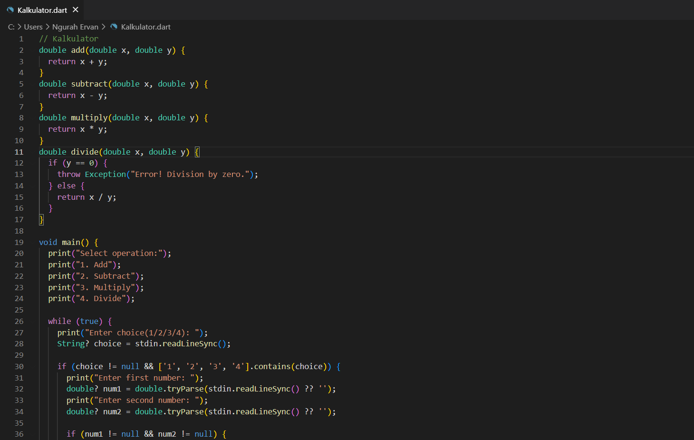Viewport: 694px width, 440px height.
Task: Click the 'return x + y;' statement
Action: click(77, 61)
